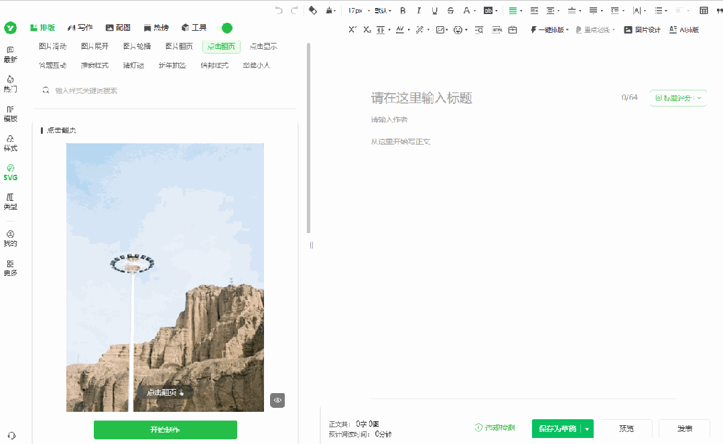Click the 违规检测 link
The height and width of the screenshot is (444, 723).
(495, 428)
